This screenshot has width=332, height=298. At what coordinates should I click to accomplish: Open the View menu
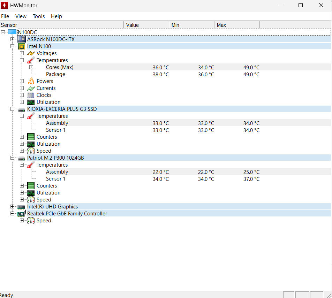coord(21,16)
